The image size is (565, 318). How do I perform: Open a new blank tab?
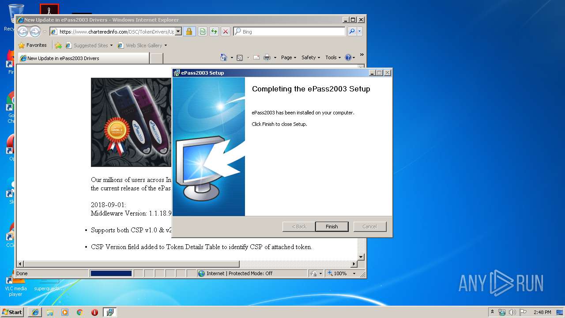click(x=157, y=58)
